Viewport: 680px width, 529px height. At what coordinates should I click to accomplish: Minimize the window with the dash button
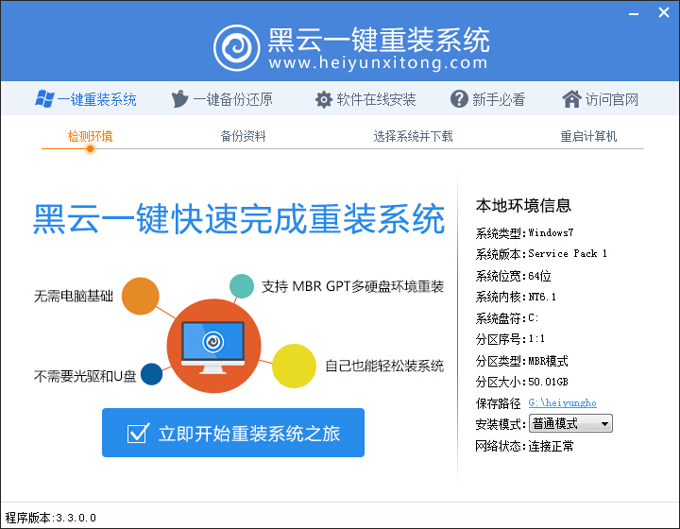pyautogui.click(x=634, y=14)
